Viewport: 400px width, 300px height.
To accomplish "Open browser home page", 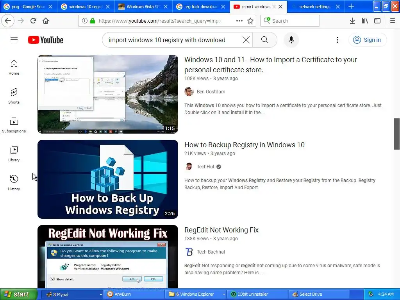I will pyautogui.click(x=46, y=21).
